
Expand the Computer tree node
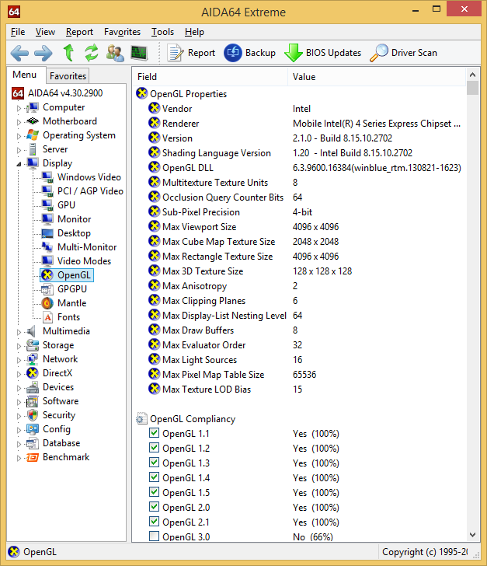(19, 108)
